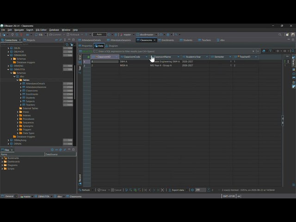The height and width of the screenshot is (222, 296).
Task: Click the navigate back arrow icon
Action: pos(277,51)
